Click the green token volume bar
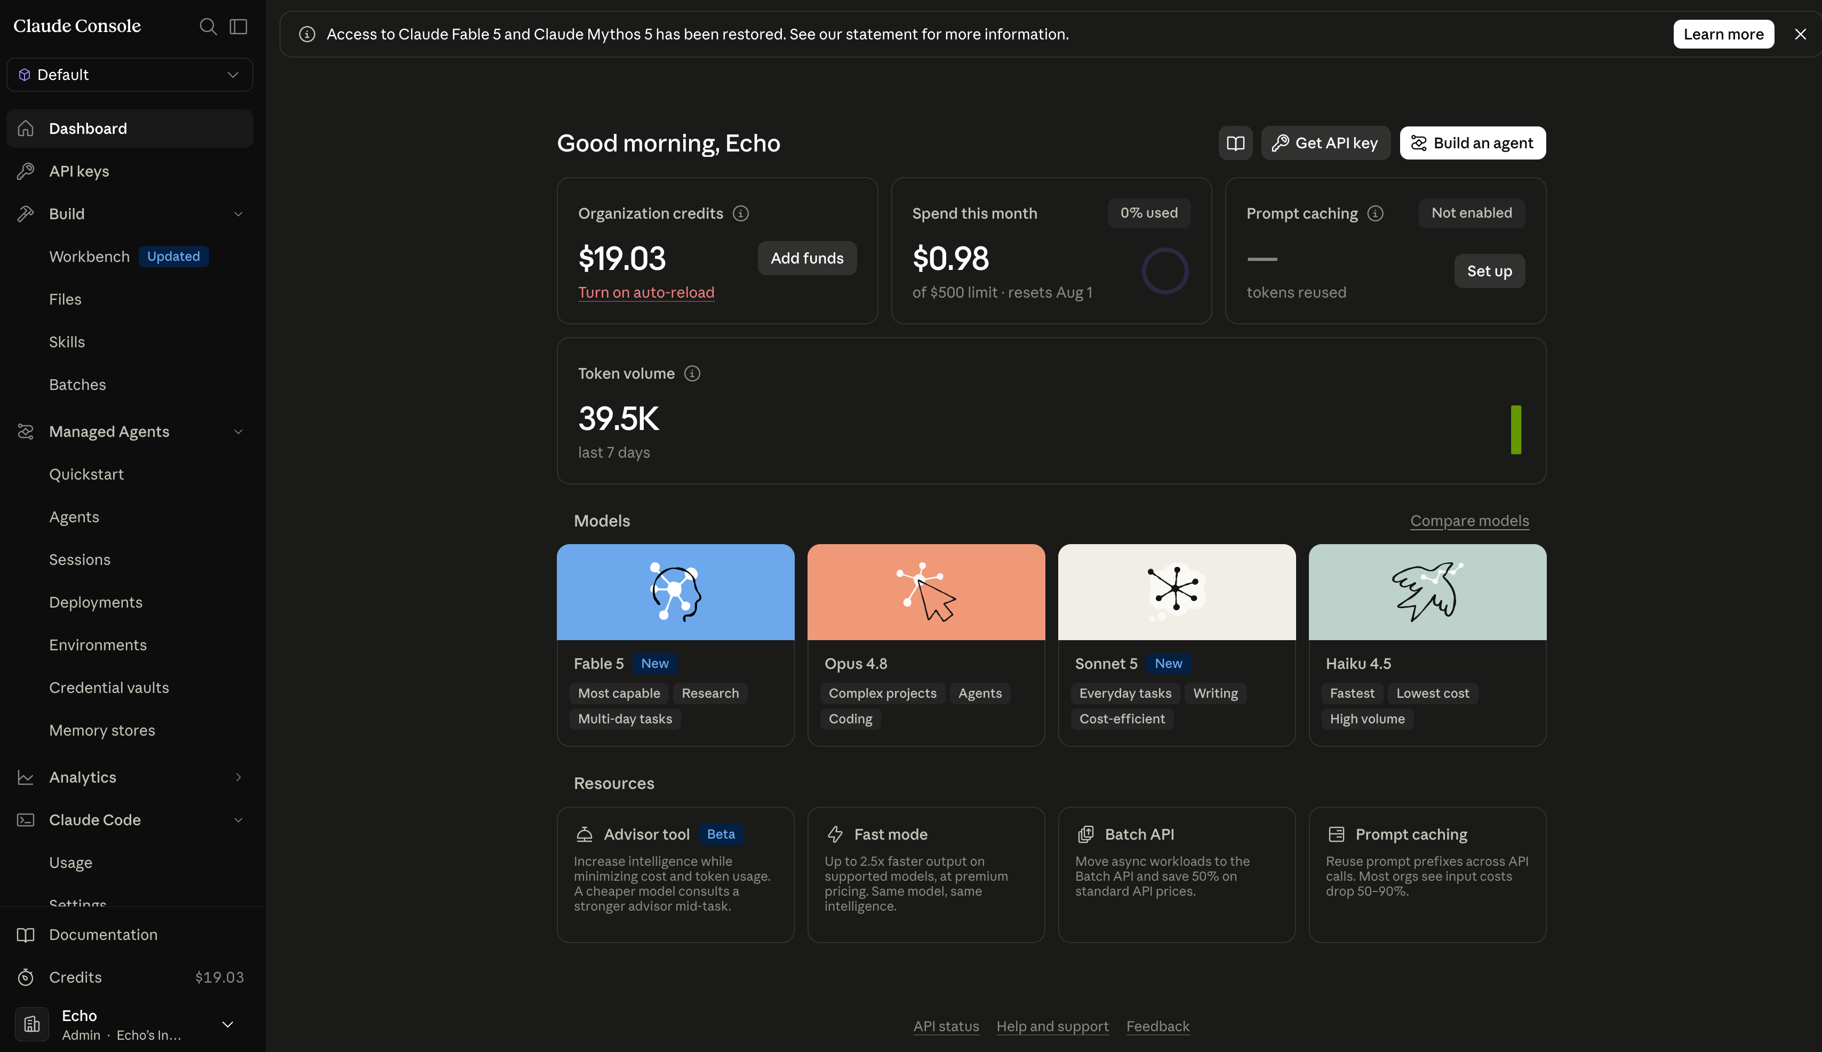 pos(1515,430)
